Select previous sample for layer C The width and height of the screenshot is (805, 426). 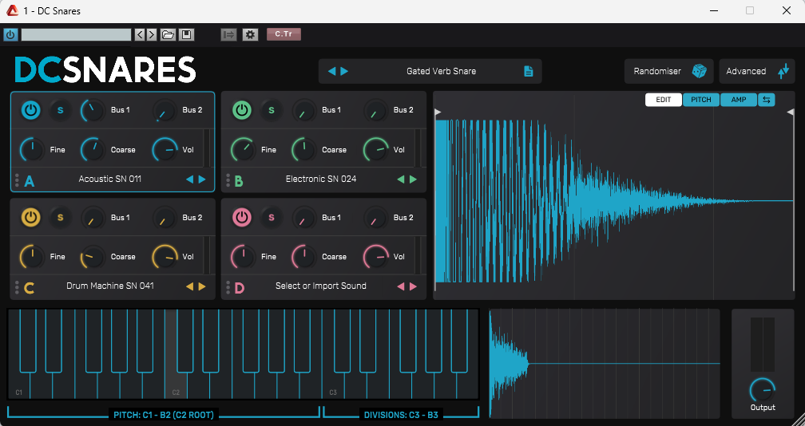(189, 286)
